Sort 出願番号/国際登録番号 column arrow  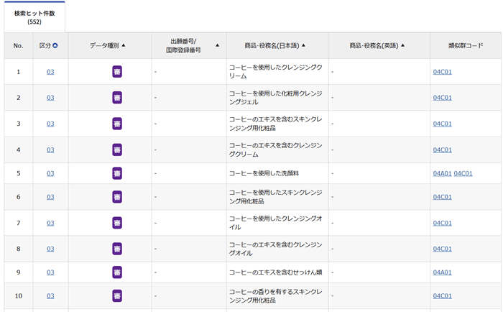coord(218,45)
